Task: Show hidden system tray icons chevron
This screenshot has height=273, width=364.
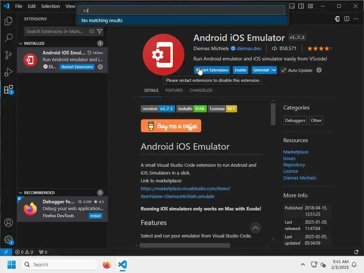Action: 303,264
